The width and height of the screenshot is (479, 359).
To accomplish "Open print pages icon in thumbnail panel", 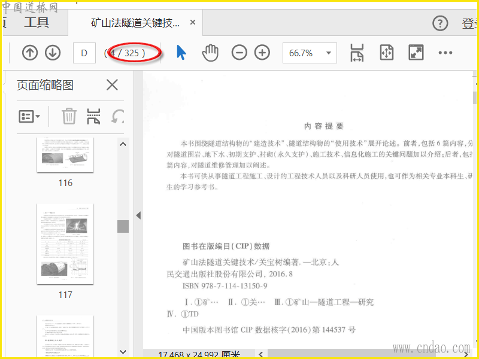I will pyautogui.click(x=93, y=116).
